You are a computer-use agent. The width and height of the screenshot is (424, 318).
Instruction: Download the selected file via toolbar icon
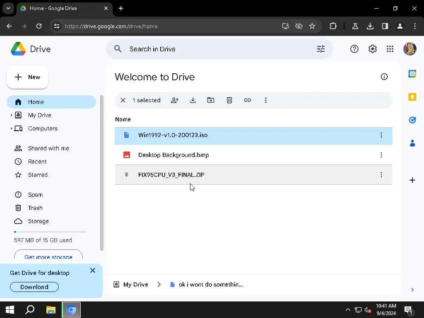(x=193, y=100)
